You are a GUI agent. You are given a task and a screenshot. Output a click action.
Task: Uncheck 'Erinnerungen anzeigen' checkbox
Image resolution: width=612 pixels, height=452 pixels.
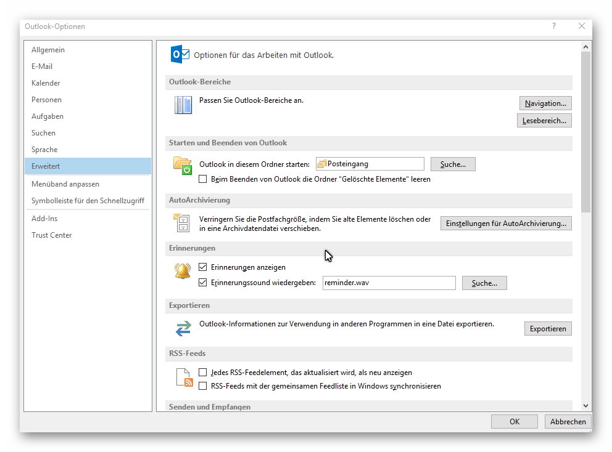click(202, 267)
